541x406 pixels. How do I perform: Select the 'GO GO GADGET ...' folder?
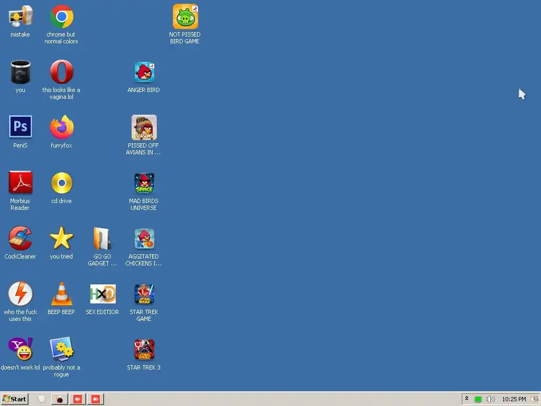pos(102,238)
